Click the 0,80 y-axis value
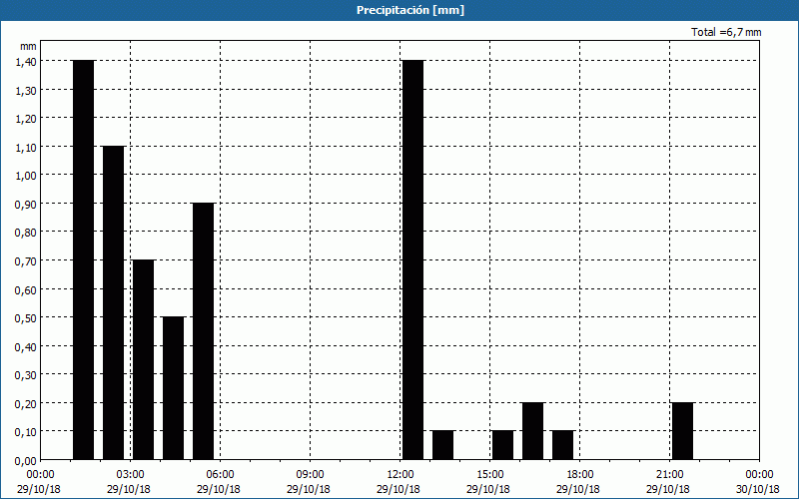This screenshot has width=799, height=499. (27, 233)
